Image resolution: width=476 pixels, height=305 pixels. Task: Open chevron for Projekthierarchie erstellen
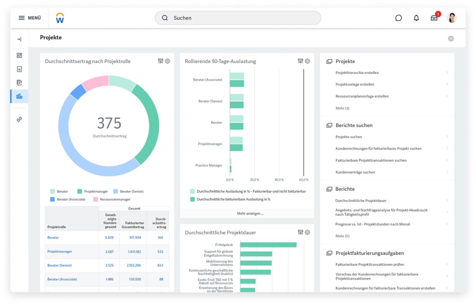tap(447, 73)
